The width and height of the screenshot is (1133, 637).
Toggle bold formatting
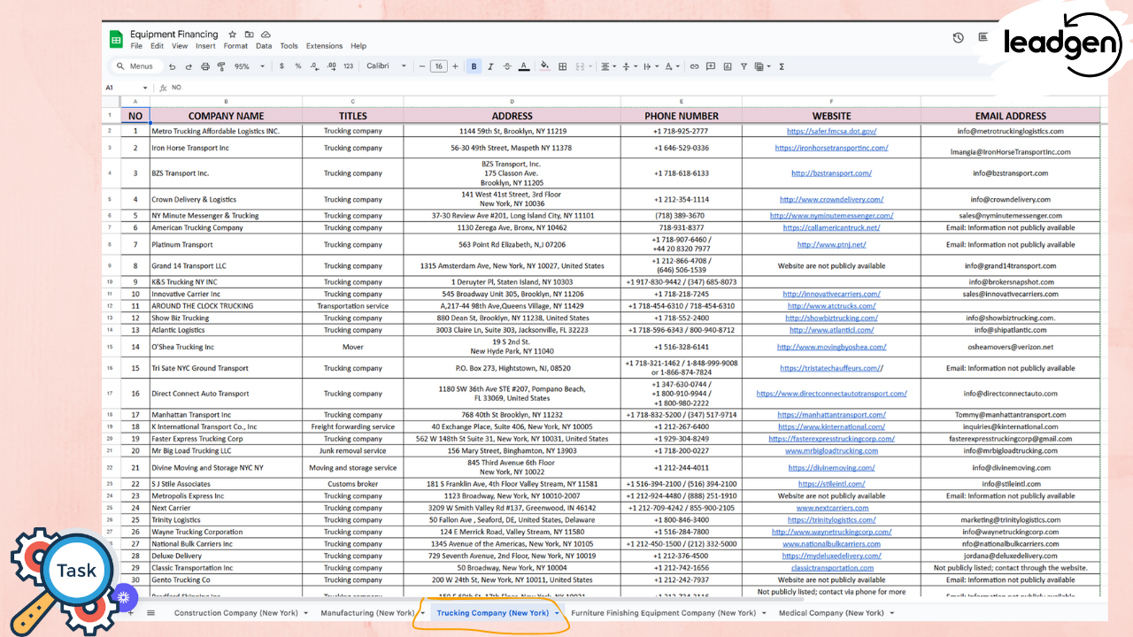[x=474, y=66]
